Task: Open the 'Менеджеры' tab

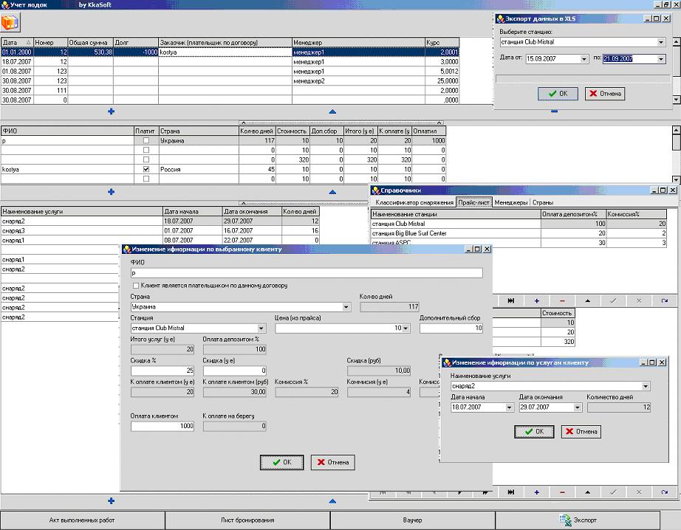Action: click(511, 203)
